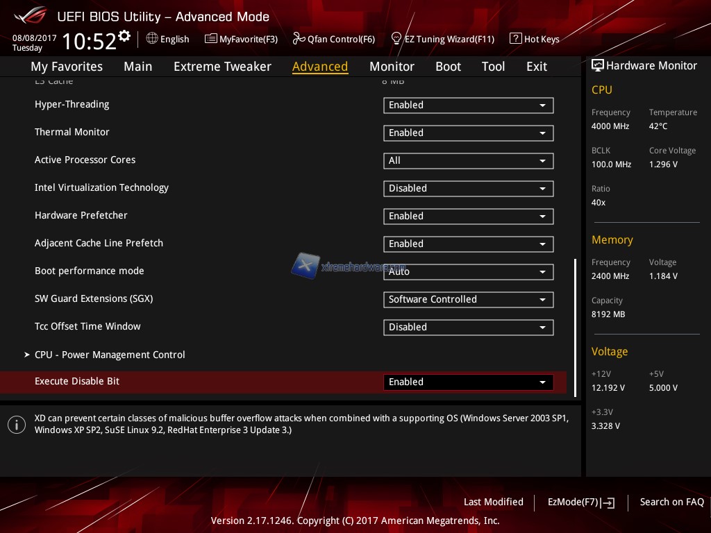Launch EZ Tuning Wizard lightbulb icon
The width and height of the screenshot is (711, 533).
pos(396,38)
